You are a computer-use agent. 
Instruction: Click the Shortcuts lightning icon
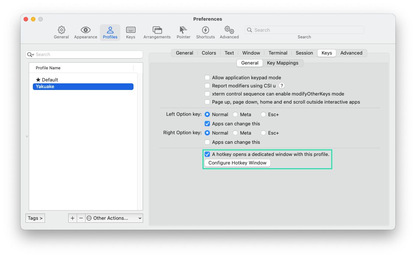click(205, 32)
